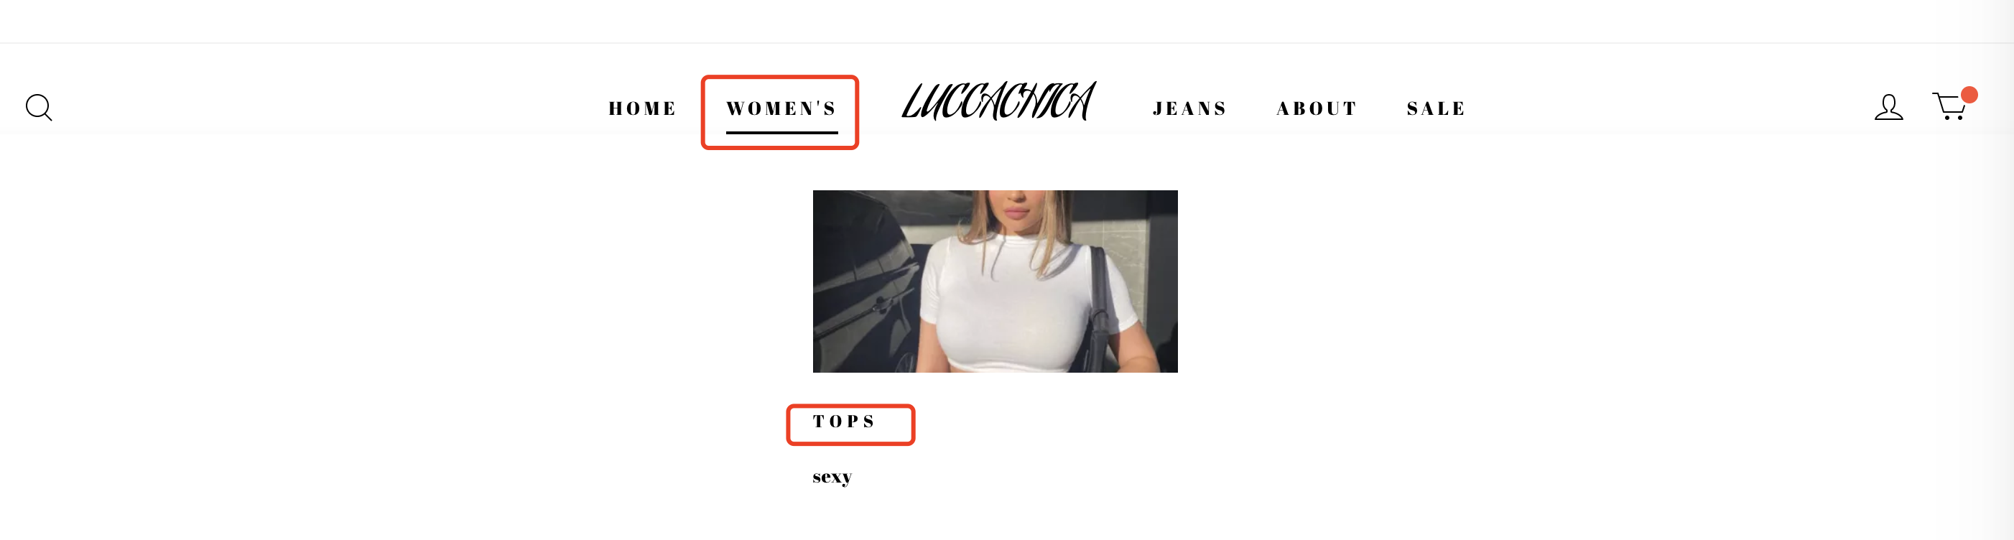This screenshot has height=540, width=2014.
Task: Select the WOMEN'S navigation item
Action: coord(781,108)
